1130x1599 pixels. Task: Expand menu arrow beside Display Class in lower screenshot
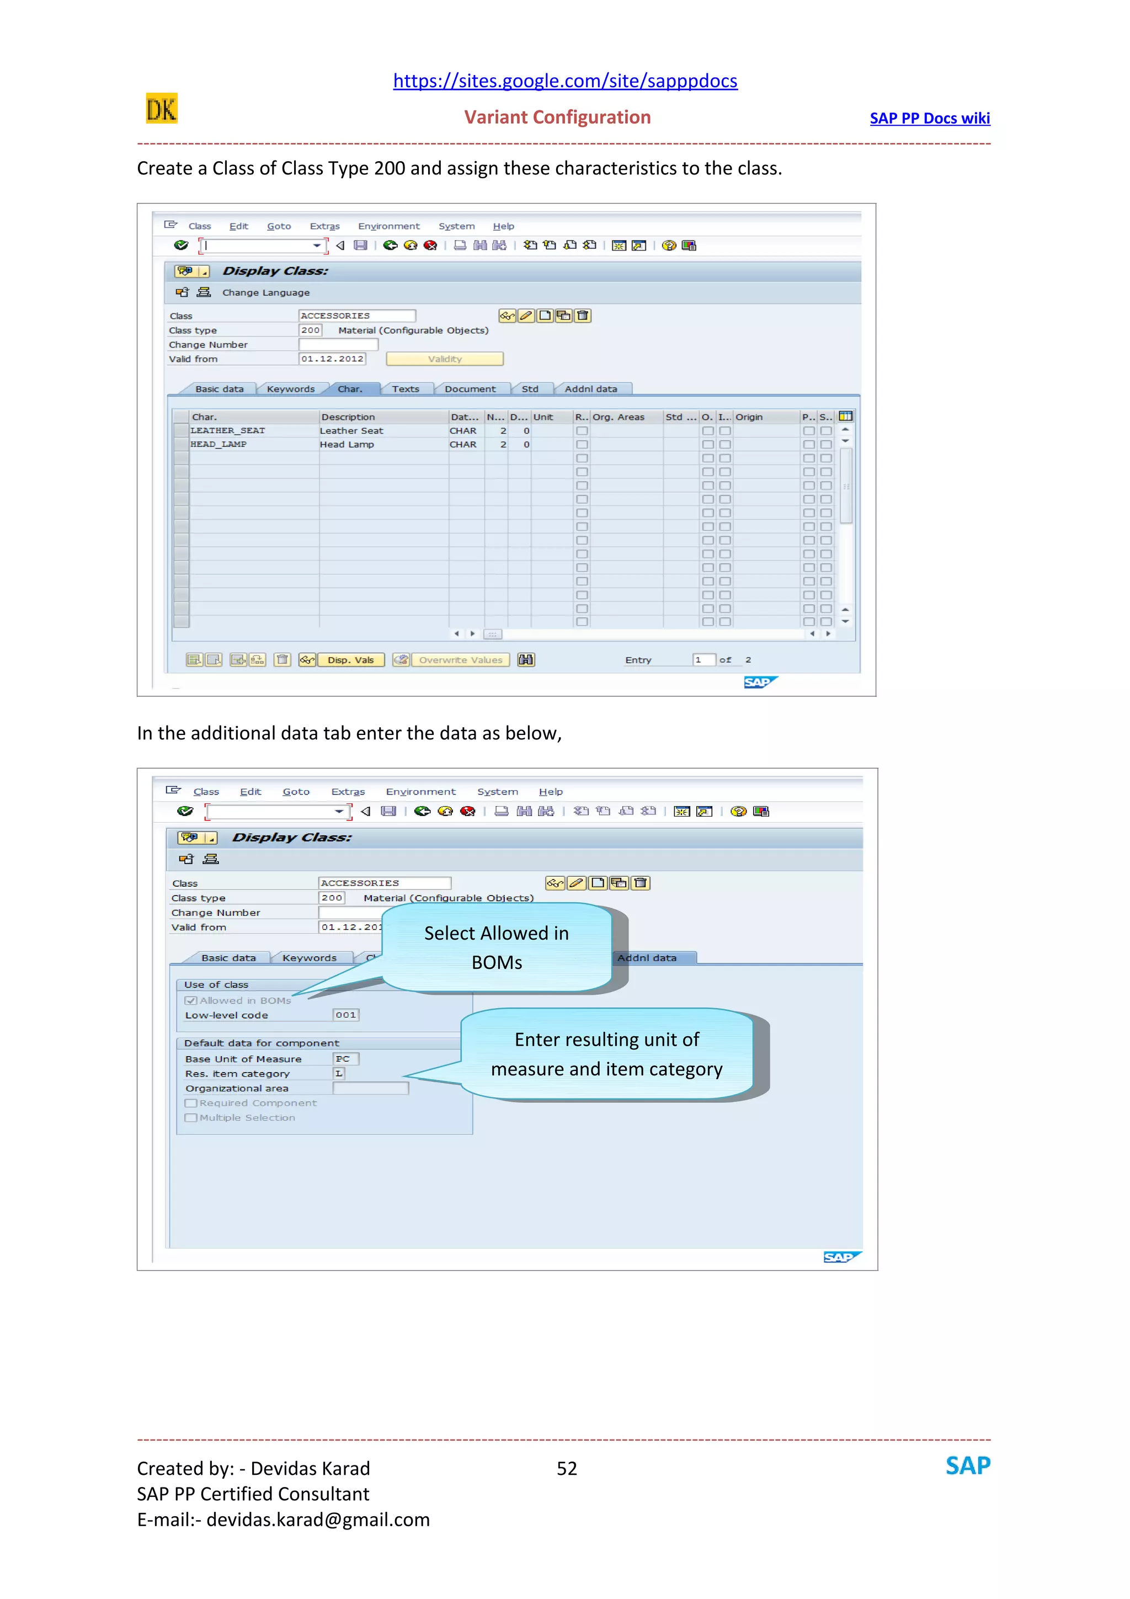click(212, 838)
